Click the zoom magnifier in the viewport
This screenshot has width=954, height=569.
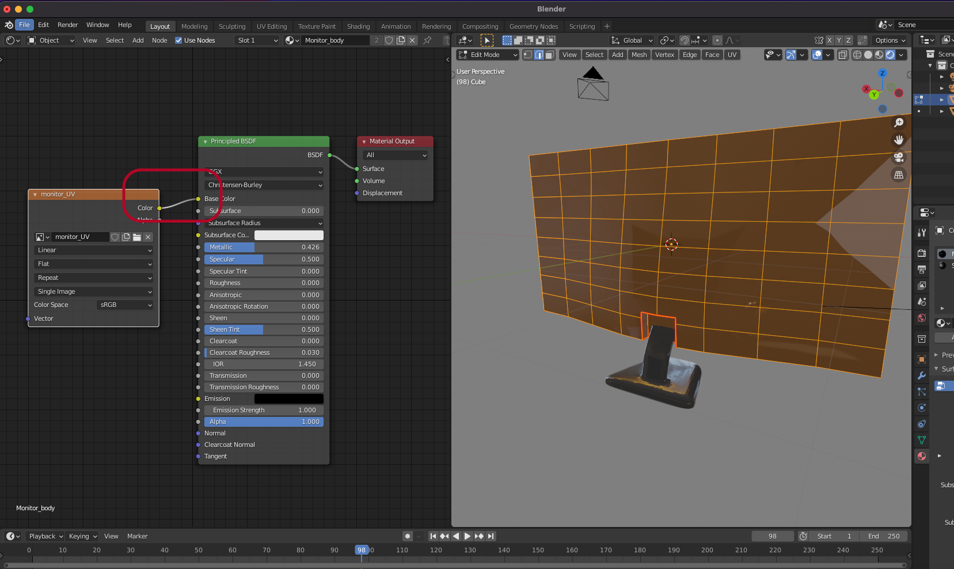pos(899,123)
